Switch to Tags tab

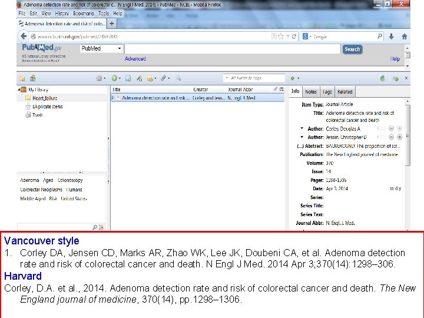pyautogui.click(x=327, y=92)
